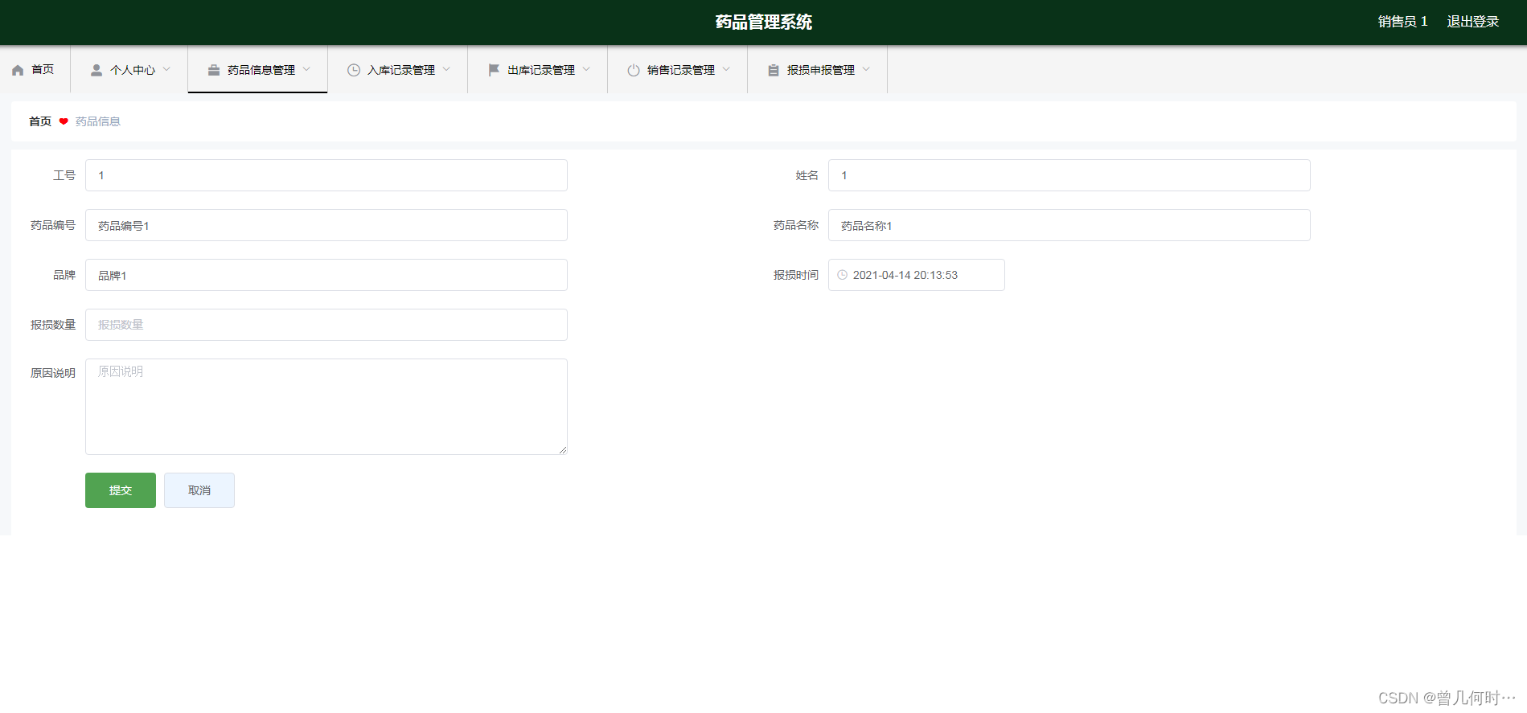
Task: Expand the 药品信息管理 dropdown chevron
Action: [x=306, y=69]
